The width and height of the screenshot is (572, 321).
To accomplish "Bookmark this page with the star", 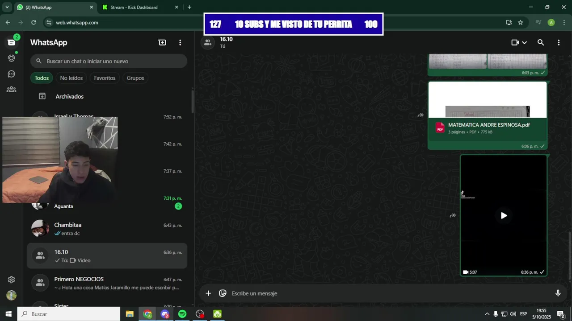I will tap(521, 22).
